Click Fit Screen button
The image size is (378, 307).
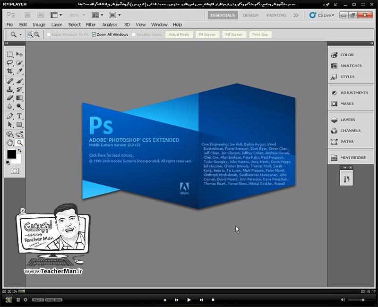pyautogui.click(x=207, y=34)
